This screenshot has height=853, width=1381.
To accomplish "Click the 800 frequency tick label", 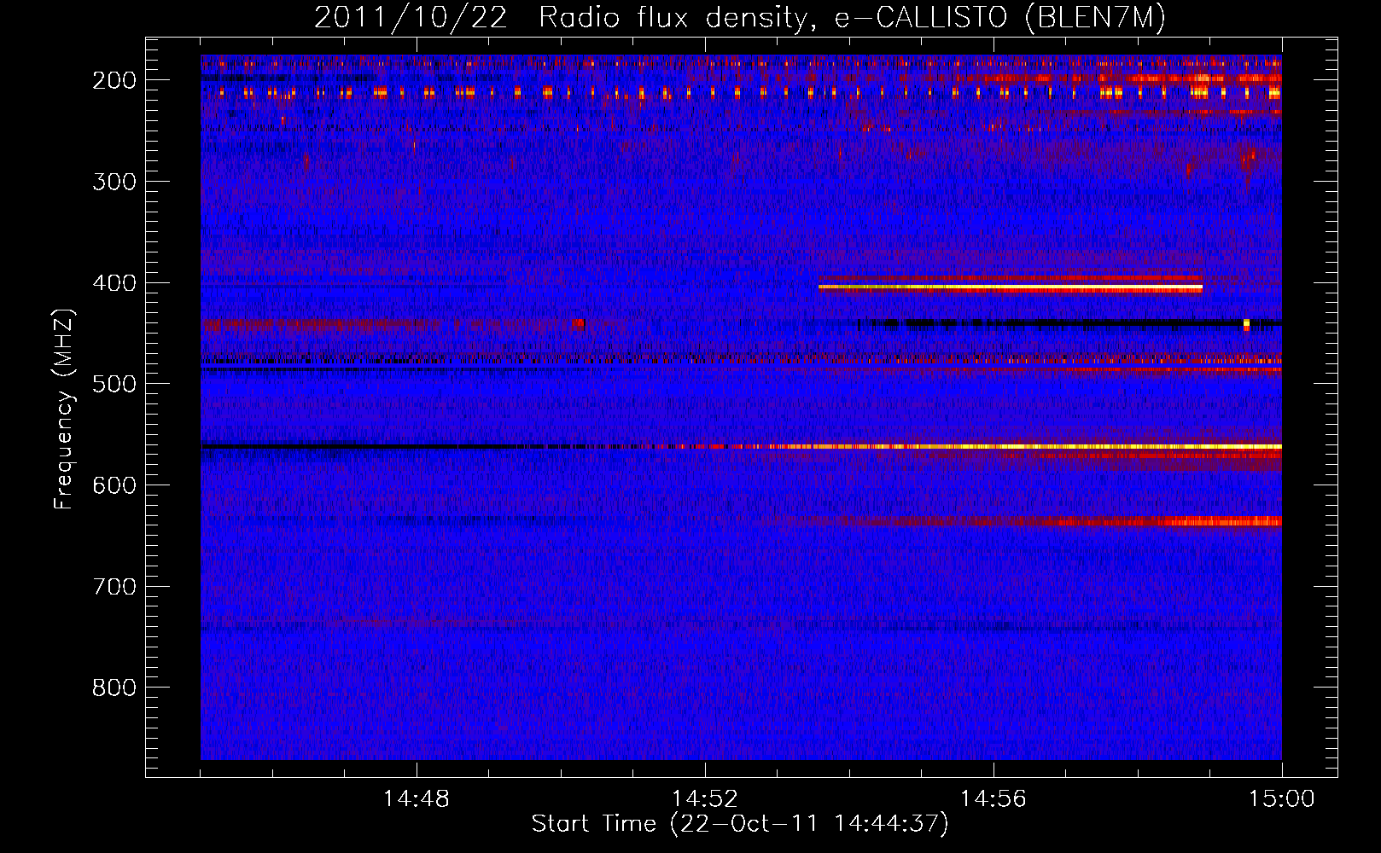I will [x=114, y=688].
